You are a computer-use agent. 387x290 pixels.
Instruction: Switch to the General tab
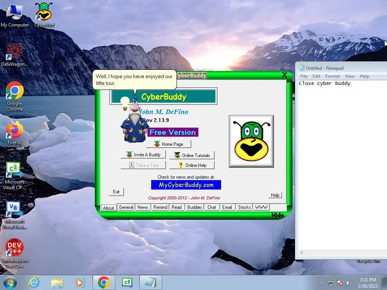(126, 207)
